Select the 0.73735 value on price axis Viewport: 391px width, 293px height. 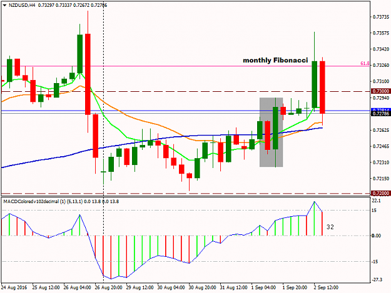click(381, 17)
